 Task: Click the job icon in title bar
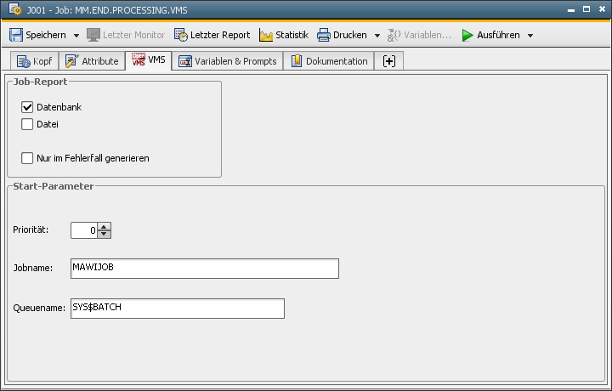(14, 9)
